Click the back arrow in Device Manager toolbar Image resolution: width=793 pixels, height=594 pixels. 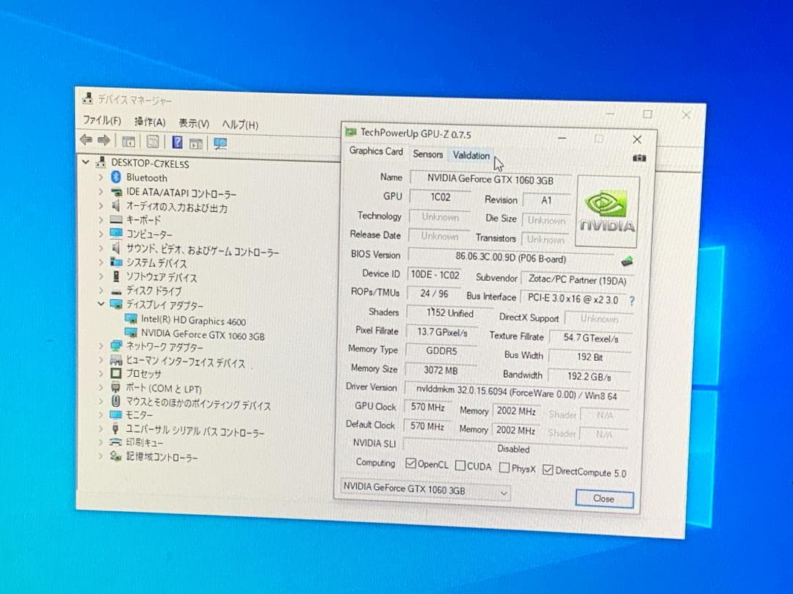pos(87,140)
